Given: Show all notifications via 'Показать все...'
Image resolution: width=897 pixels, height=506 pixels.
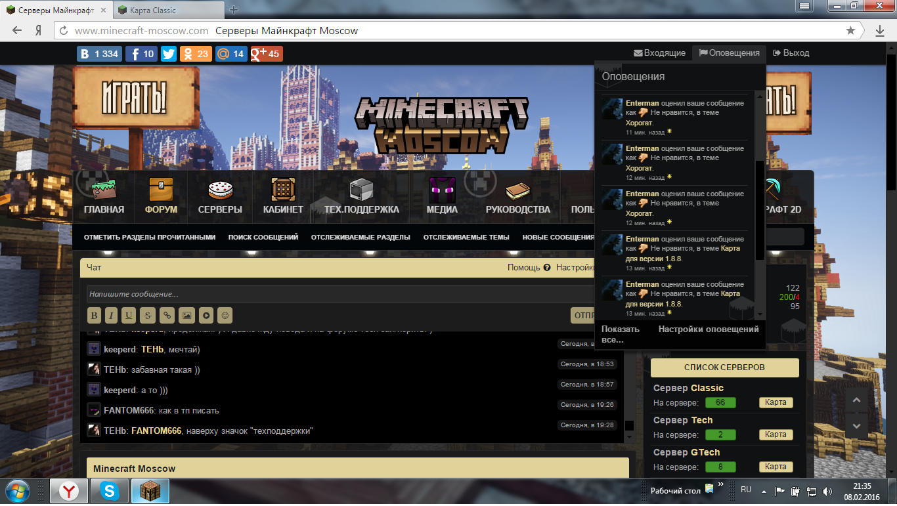Looking at the screenshot, I should point(621,334).
